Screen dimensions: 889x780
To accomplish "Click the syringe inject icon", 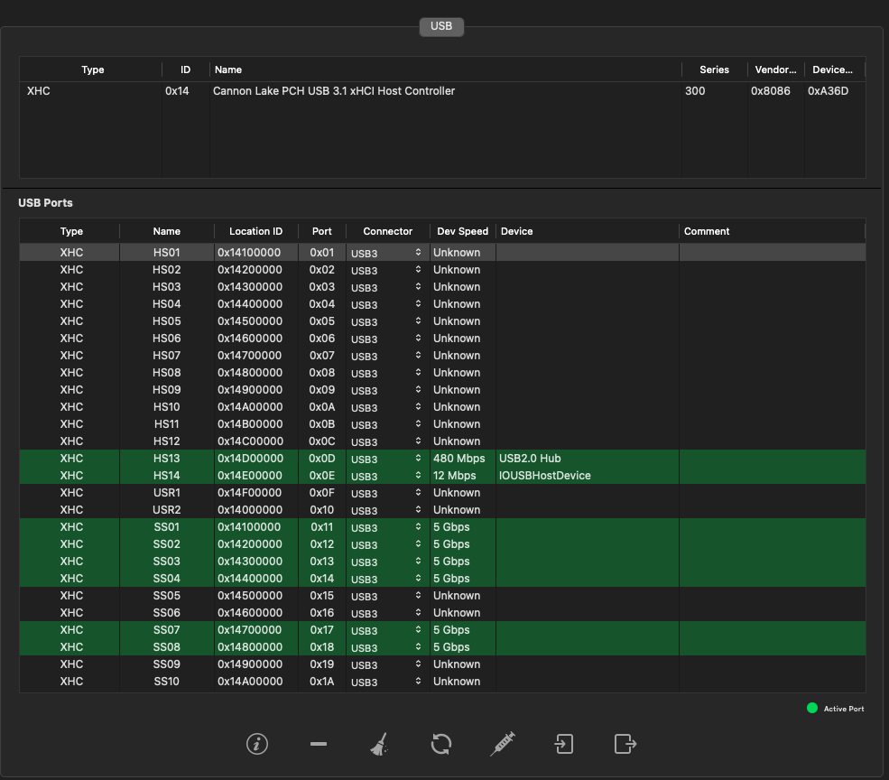I will [503, 744].
